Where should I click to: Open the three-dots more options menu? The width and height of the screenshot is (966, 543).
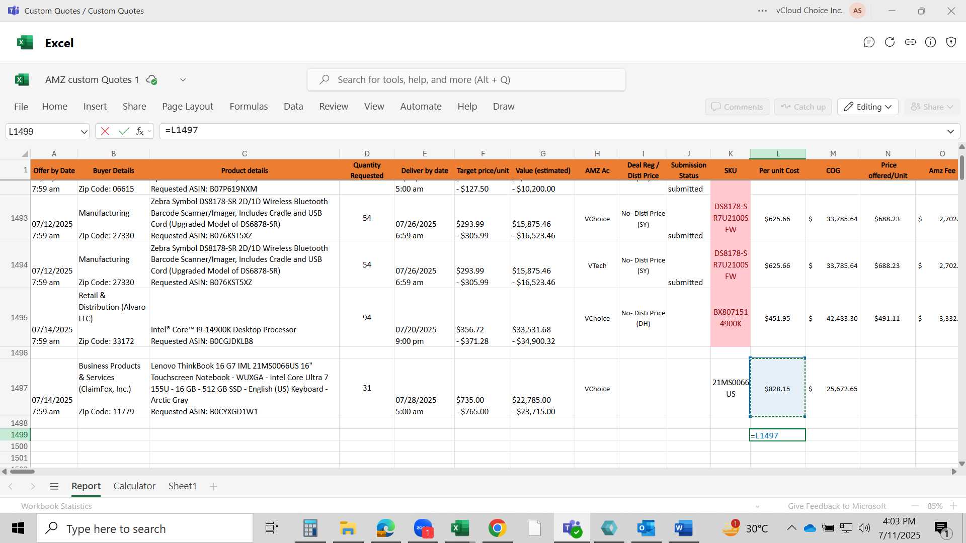point(763,11)
